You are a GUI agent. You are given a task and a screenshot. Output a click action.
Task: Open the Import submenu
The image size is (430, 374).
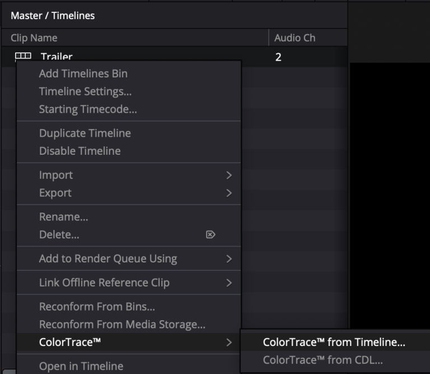(129, 175)
